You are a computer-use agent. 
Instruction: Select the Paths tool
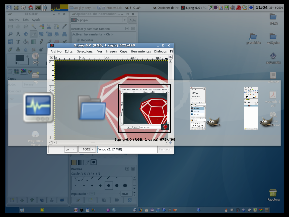(57, 26)
